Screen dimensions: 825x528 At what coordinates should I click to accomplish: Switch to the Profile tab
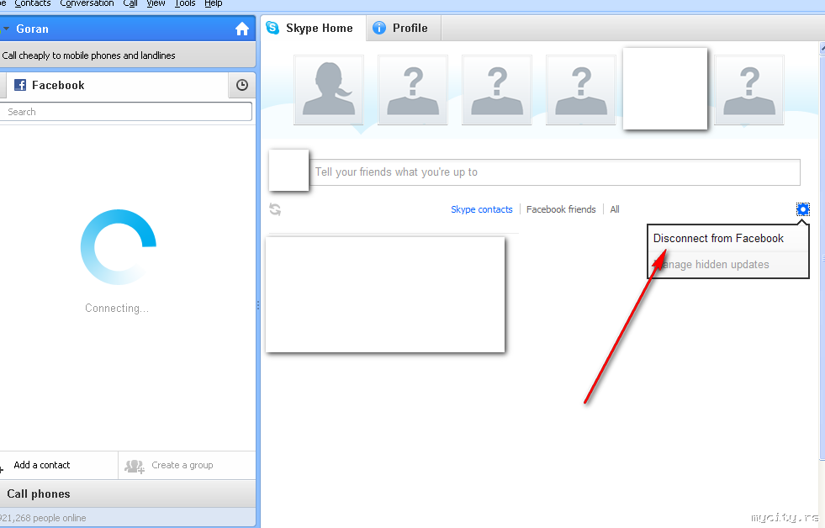coord(404,28)
